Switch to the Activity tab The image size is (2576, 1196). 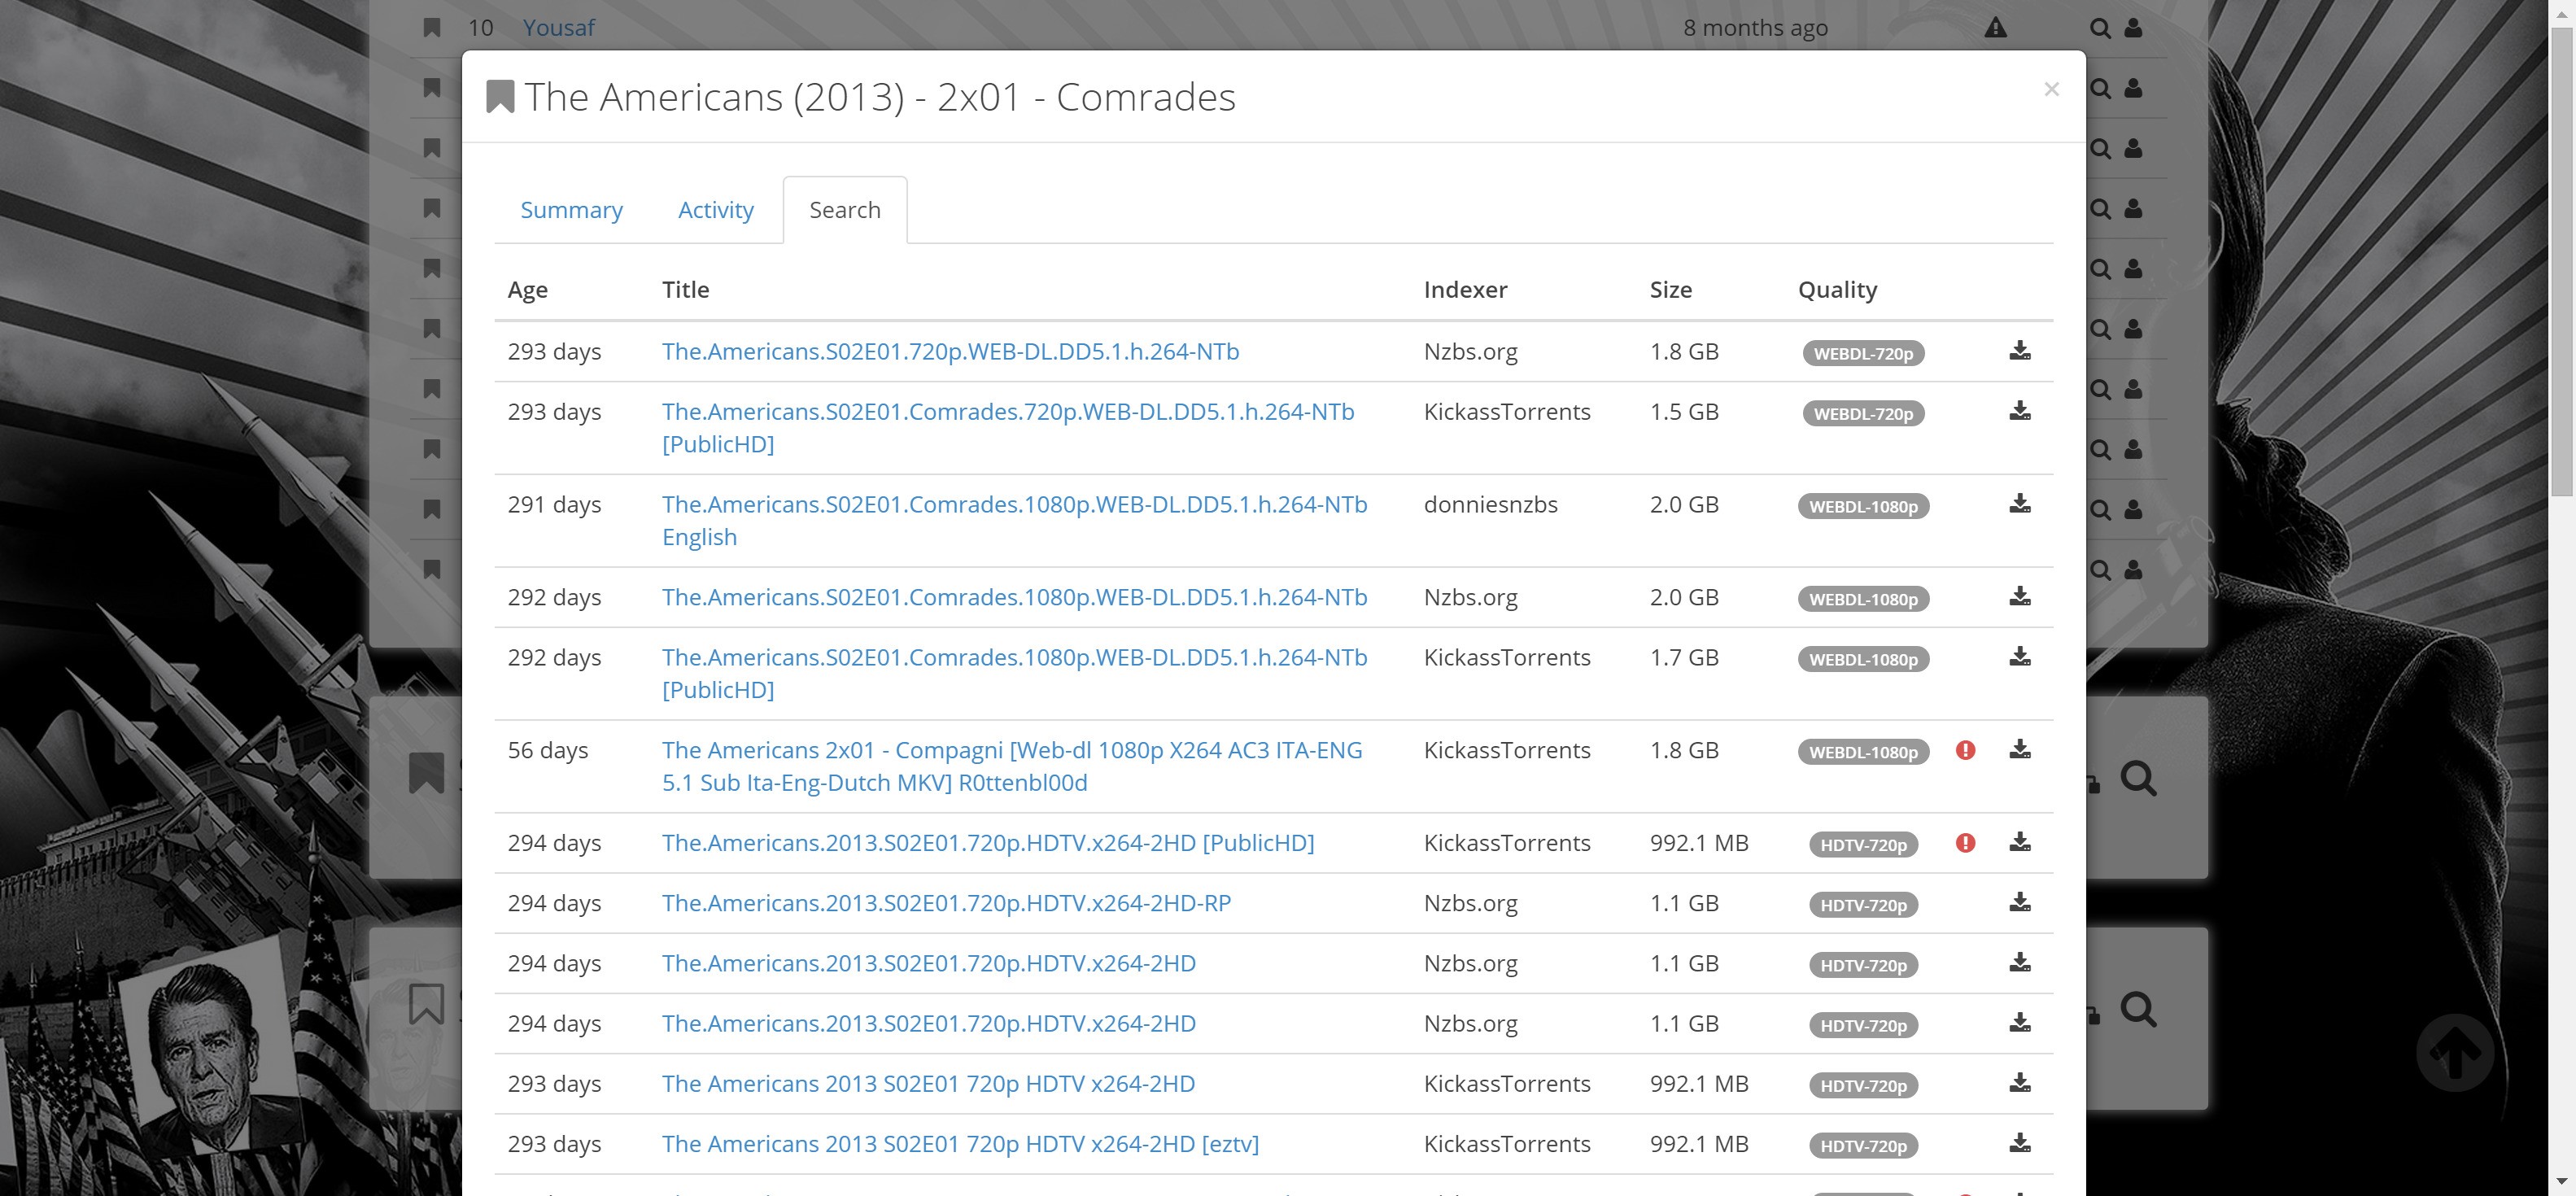[x=716, y=210]
